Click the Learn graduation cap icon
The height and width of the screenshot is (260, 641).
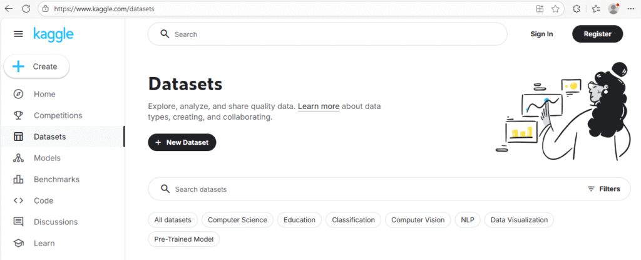pyautogui.click(x=19, y=243)
